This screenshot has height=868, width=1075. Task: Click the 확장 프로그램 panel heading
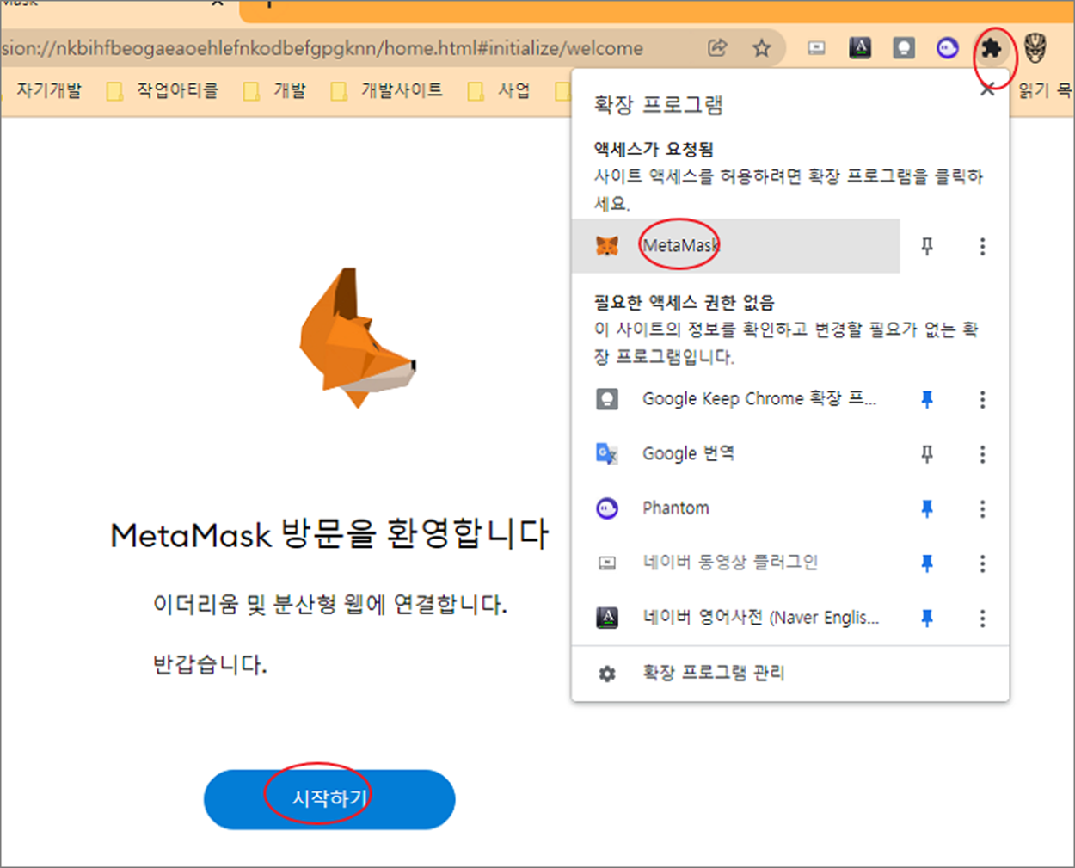(658, 105)
